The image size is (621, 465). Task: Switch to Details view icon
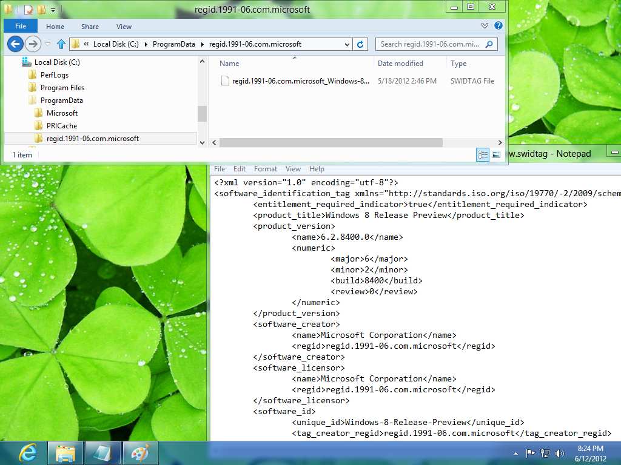(483, 154)
